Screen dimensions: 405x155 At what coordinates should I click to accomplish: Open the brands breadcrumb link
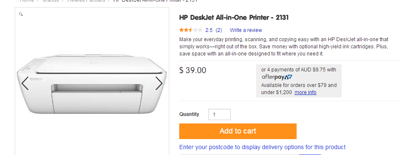pos(51,1)
